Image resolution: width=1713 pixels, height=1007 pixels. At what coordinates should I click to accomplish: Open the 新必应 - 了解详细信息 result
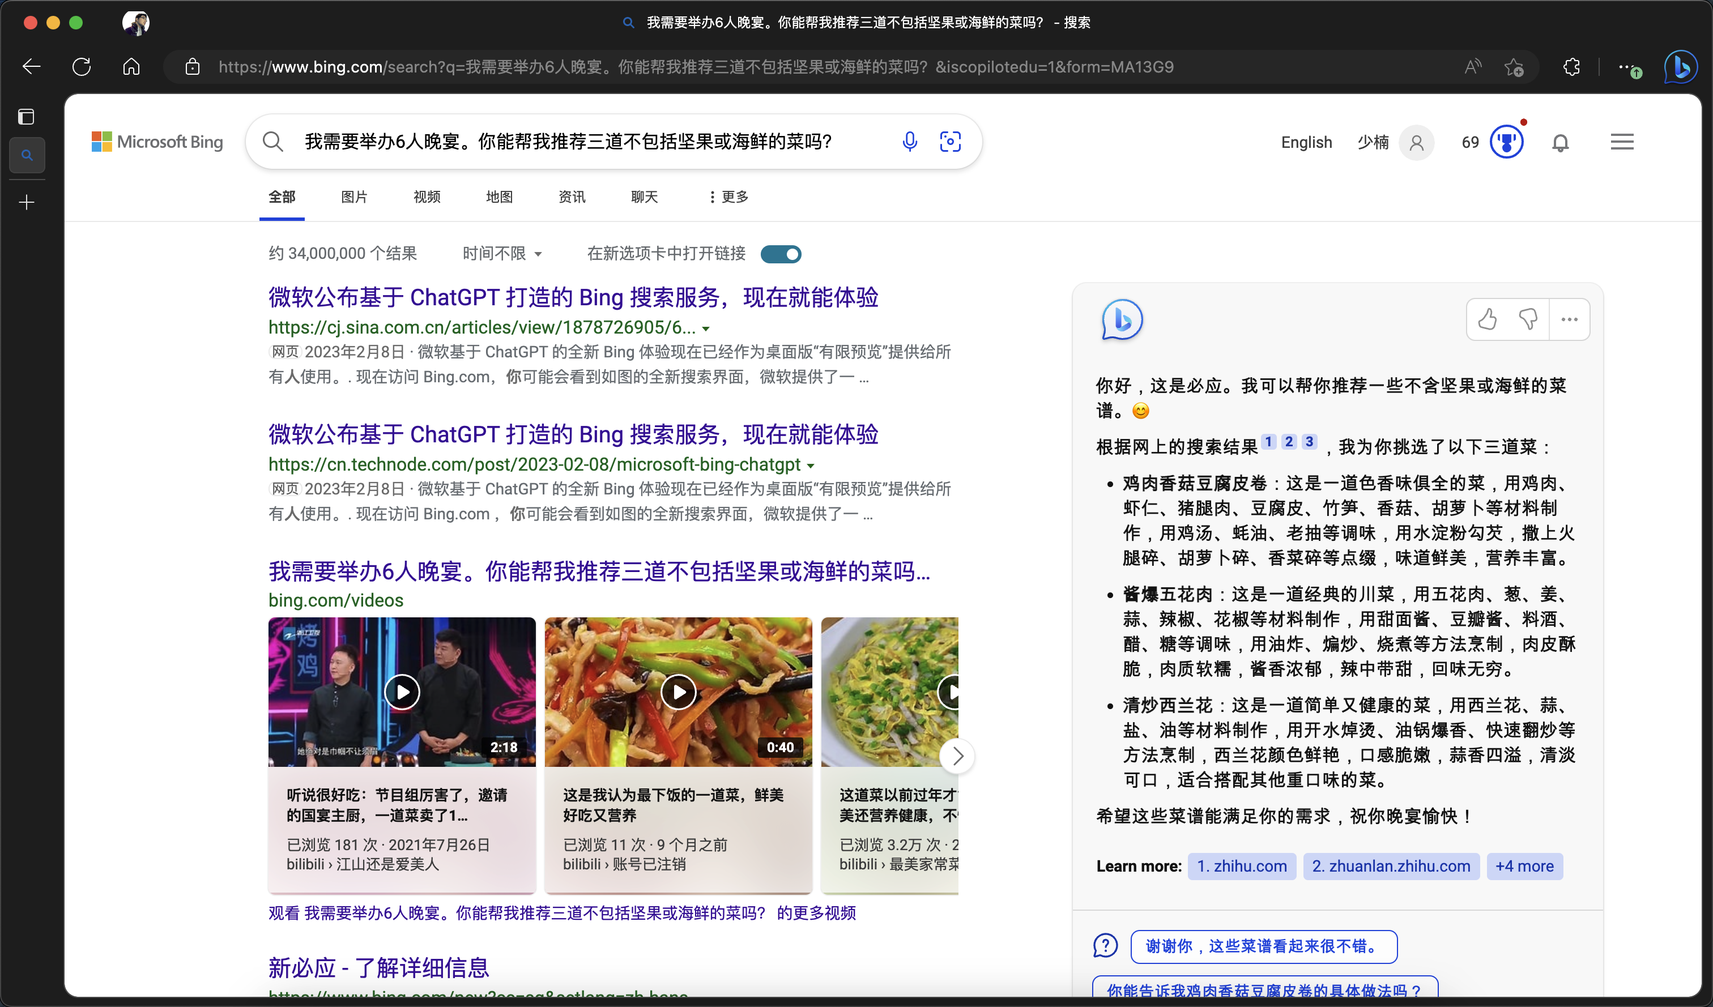[x=378, y=967]
